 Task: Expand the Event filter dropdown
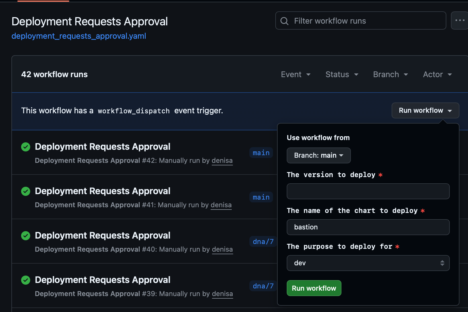point(296,75)
